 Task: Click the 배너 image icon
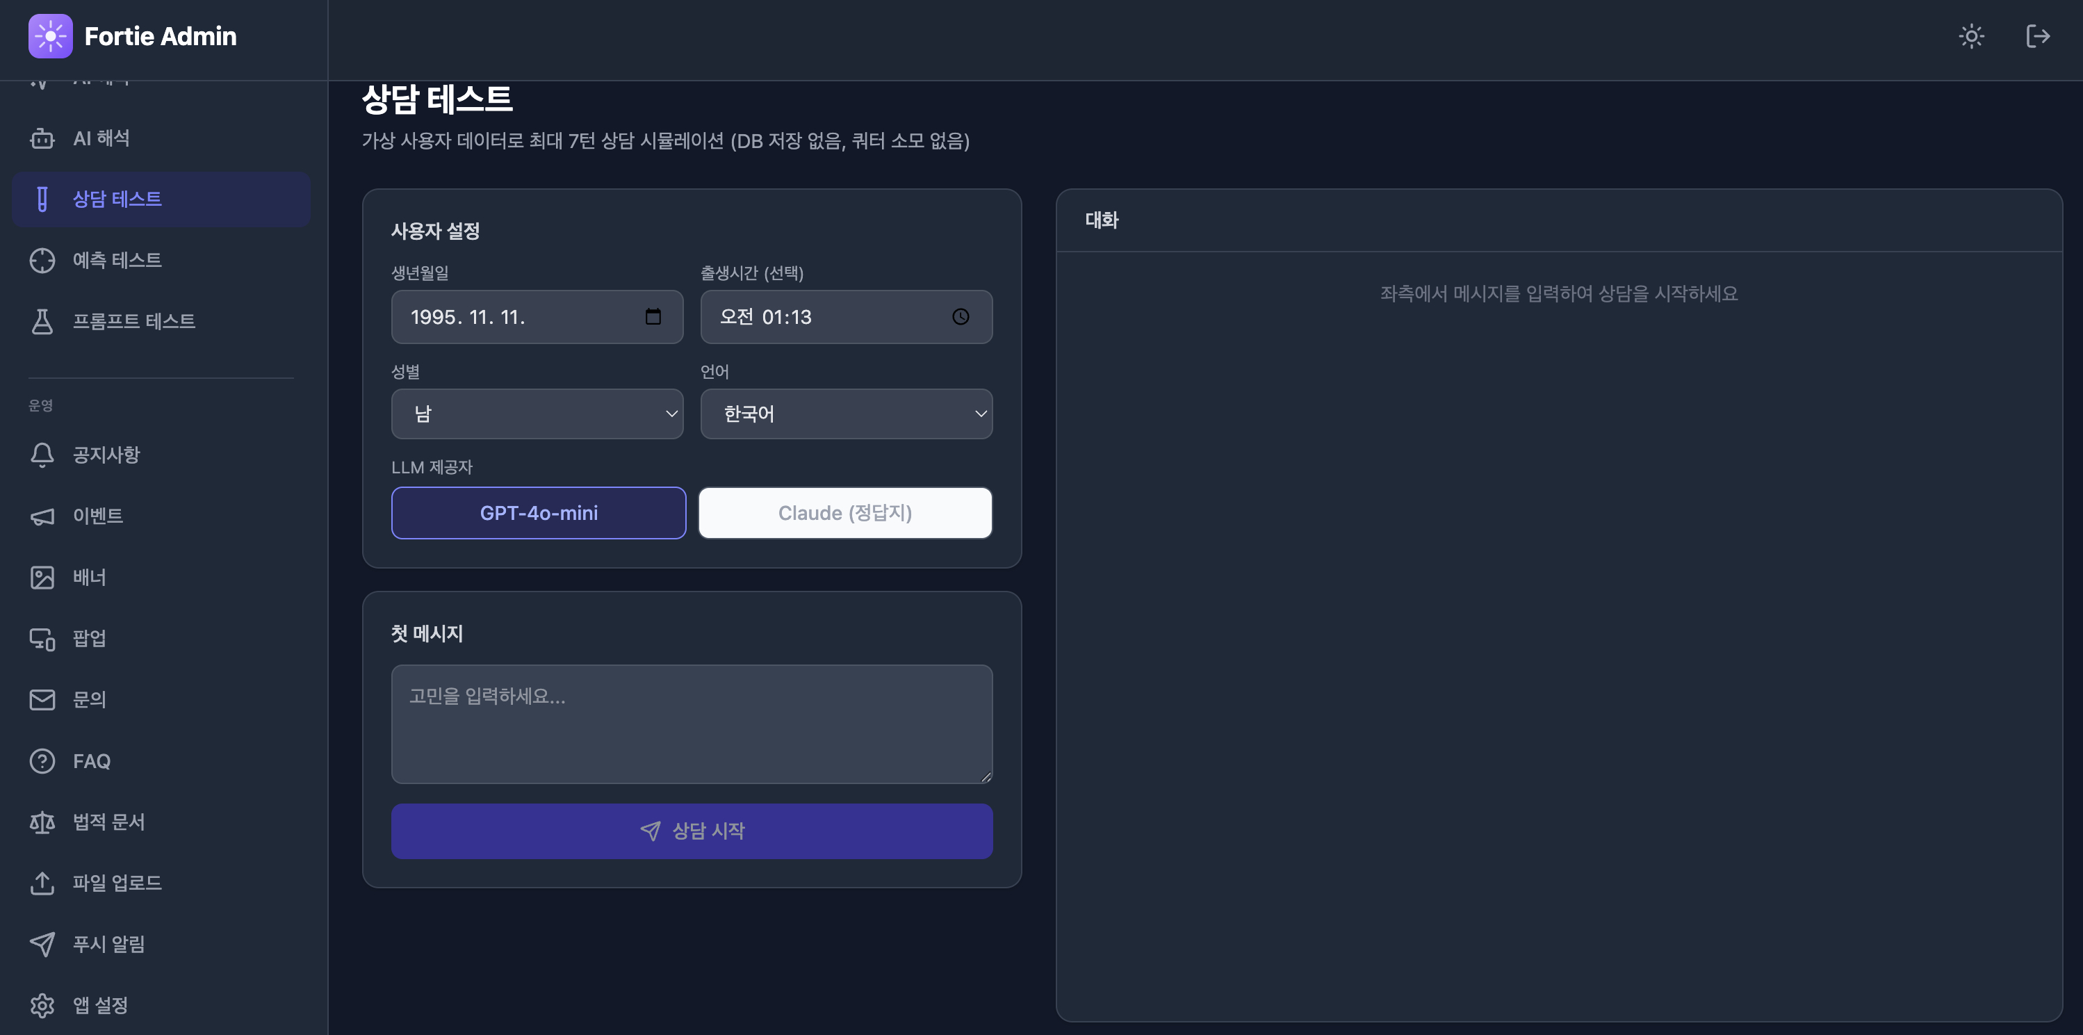pos(43,578)
